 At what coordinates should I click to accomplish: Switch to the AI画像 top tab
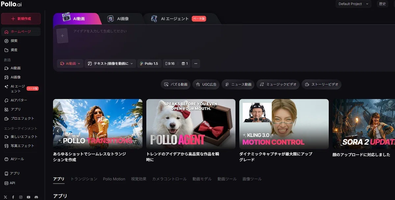[x=119, y=19]
